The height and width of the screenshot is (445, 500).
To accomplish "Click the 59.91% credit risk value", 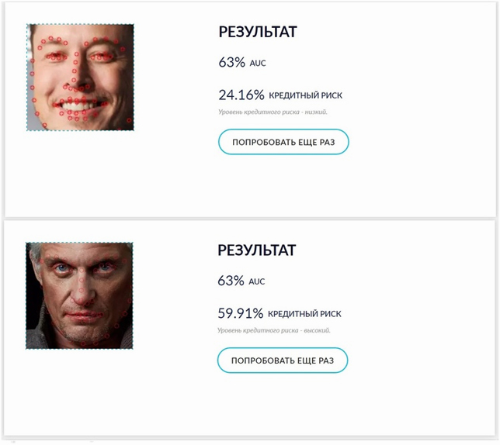I will (x=241, y=313).
